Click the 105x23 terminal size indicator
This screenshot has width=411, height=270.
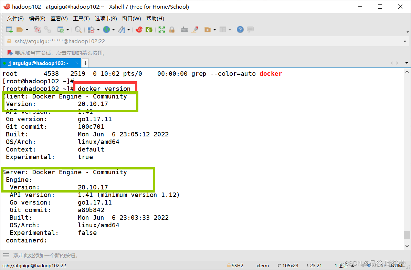(x=288, y=266)
